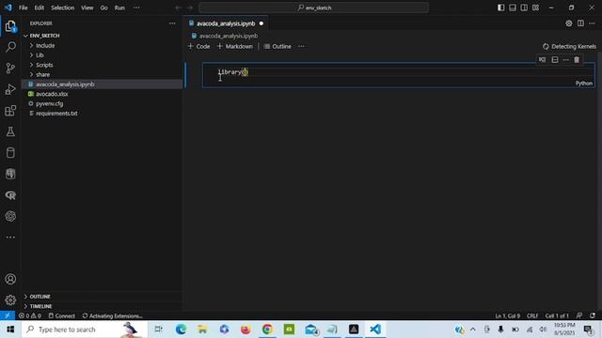Expand the Scripts folder
This screenshot has width=602, height=338.
44,65
